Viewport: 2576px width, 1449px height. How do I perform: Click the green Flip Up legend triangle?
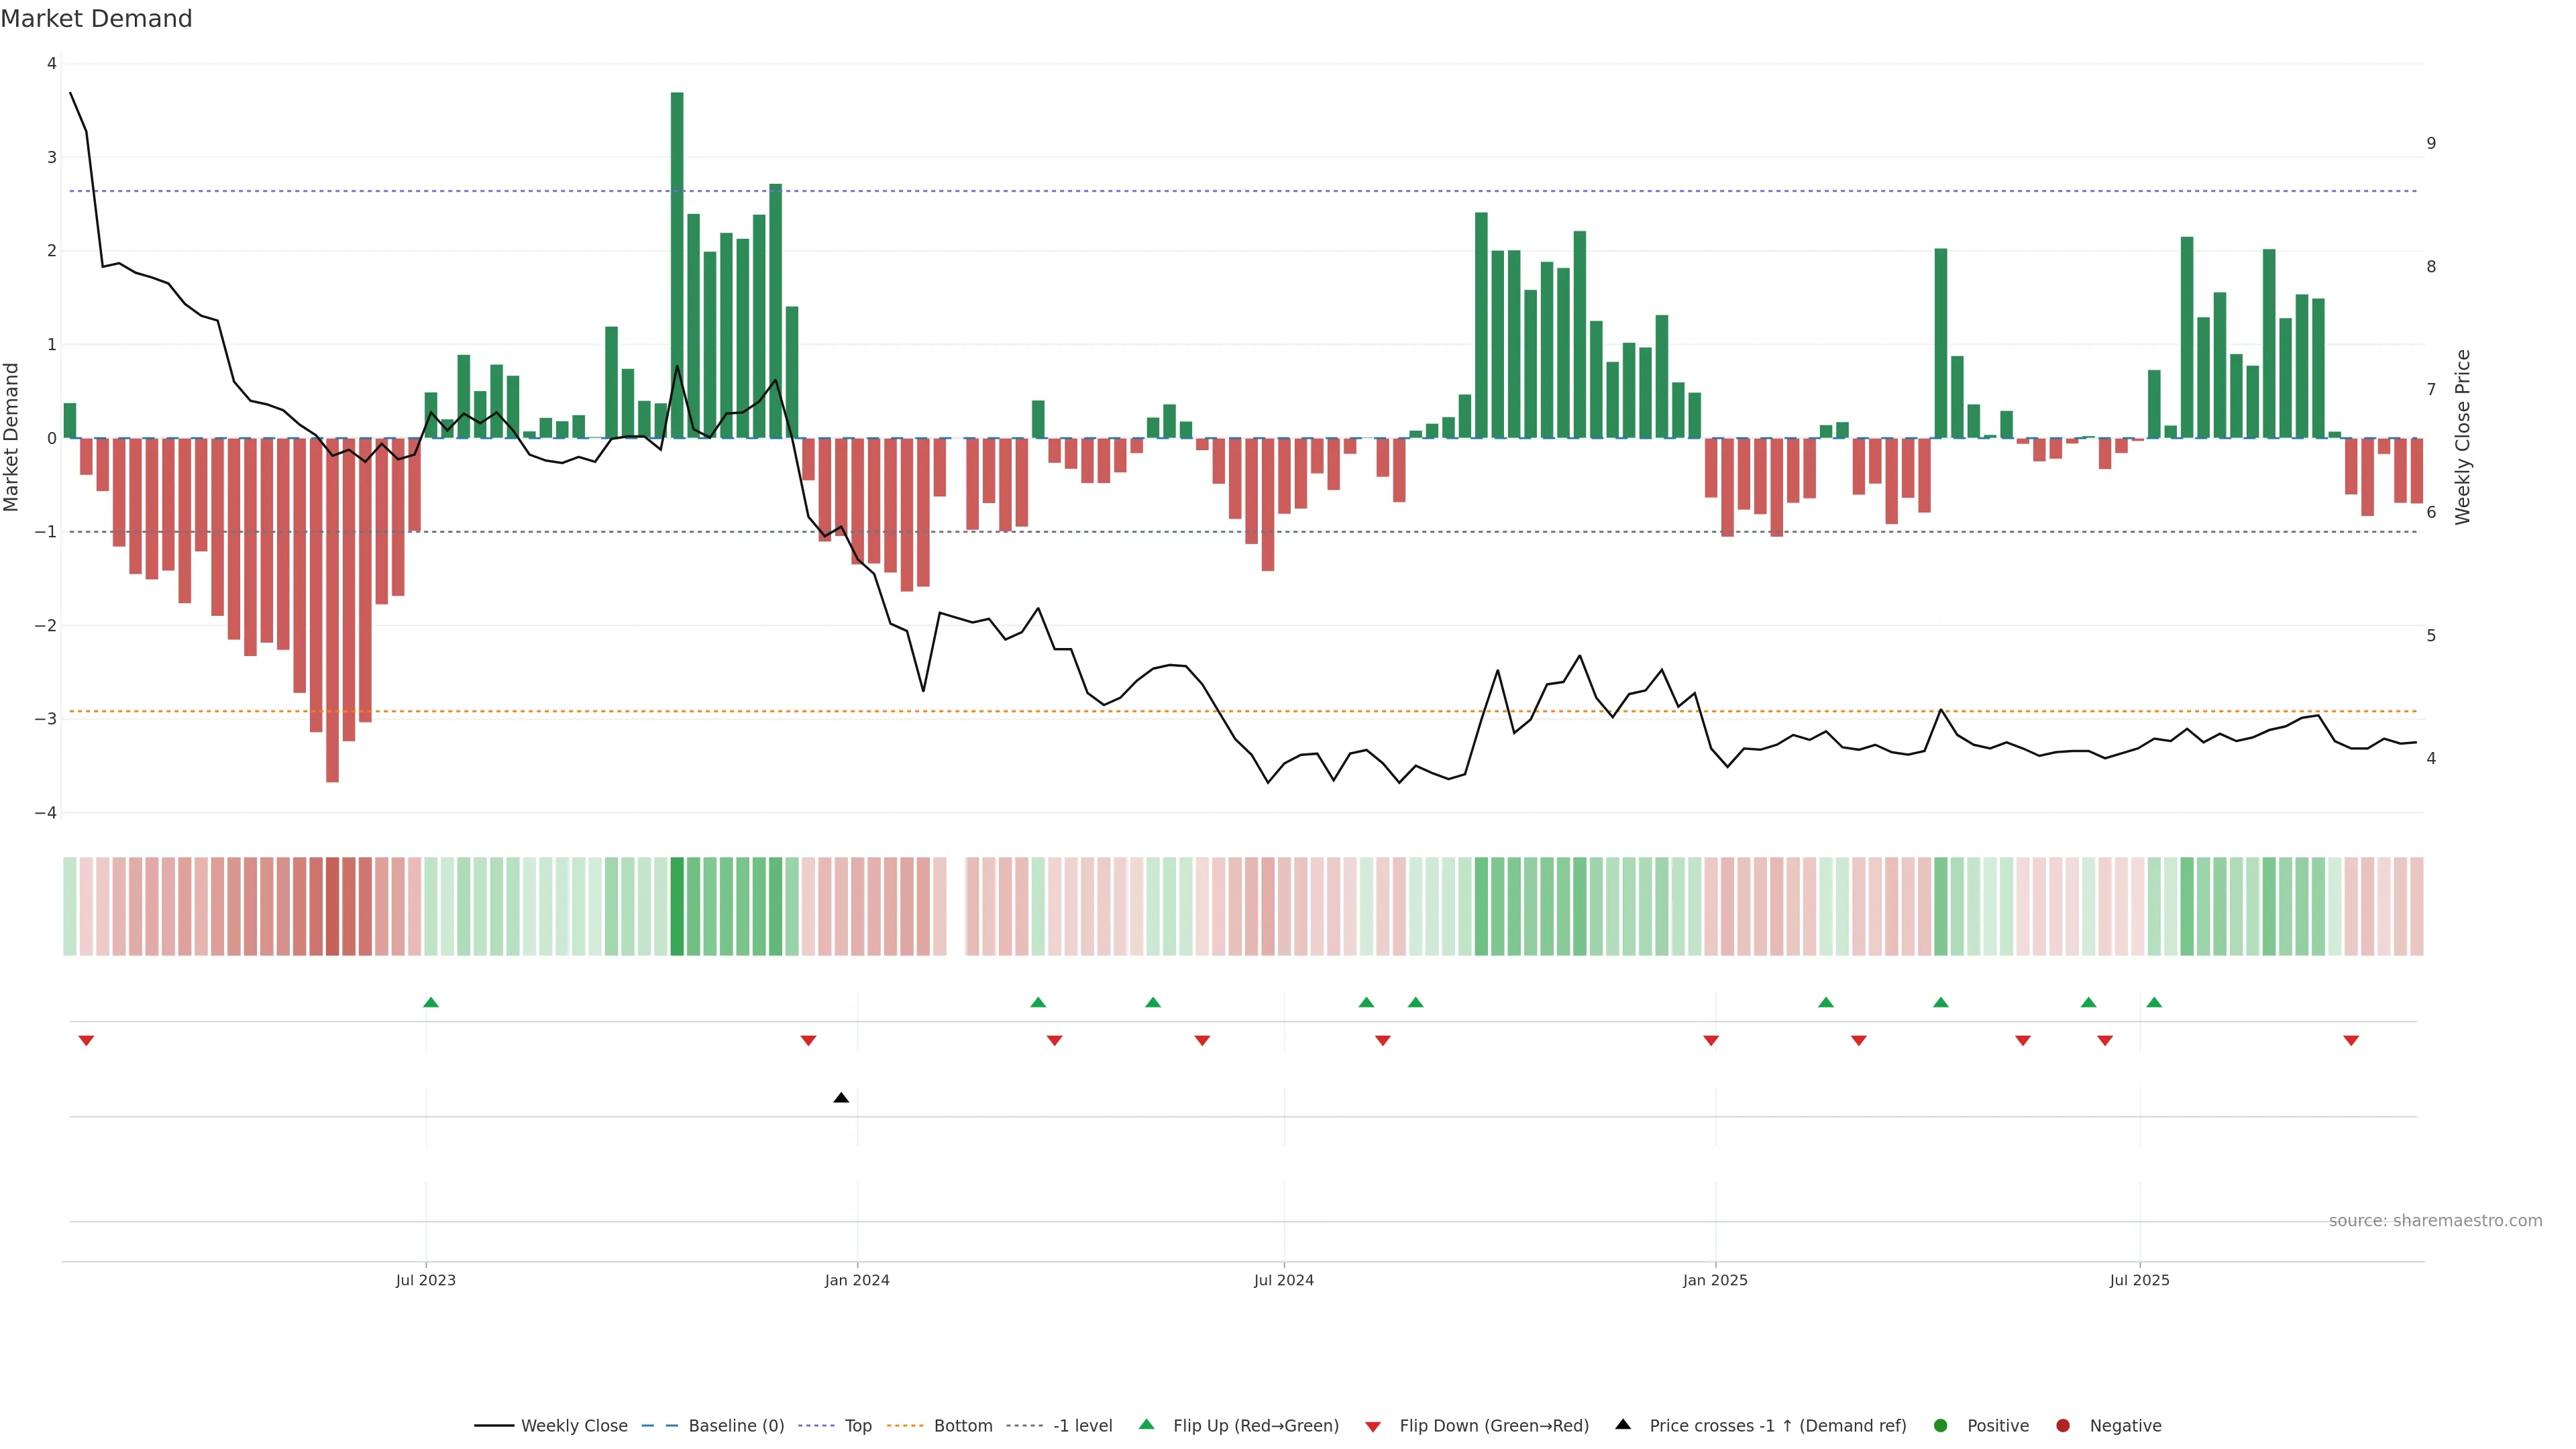pyautogui.click(x=1147, y=1425)
